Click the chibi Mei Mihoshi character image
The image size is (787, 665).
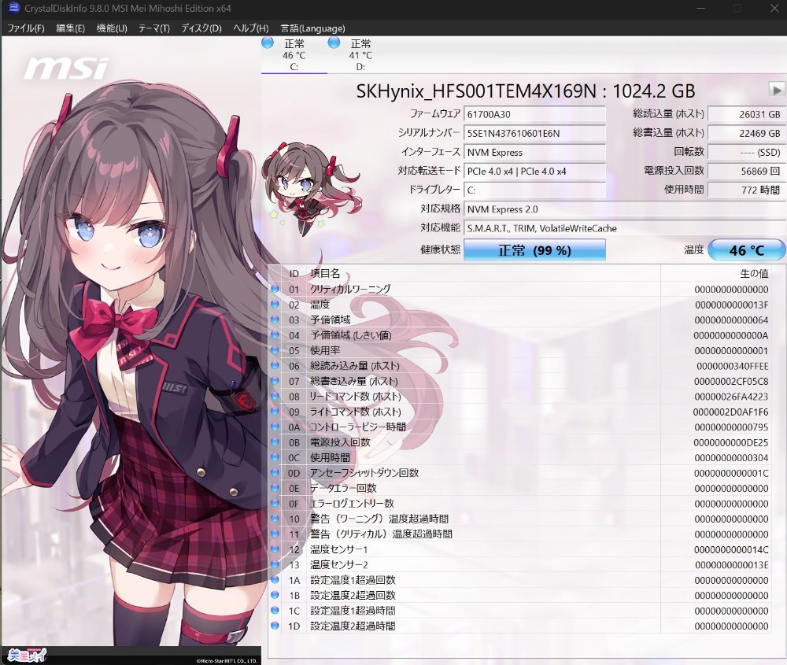[311, 188]
